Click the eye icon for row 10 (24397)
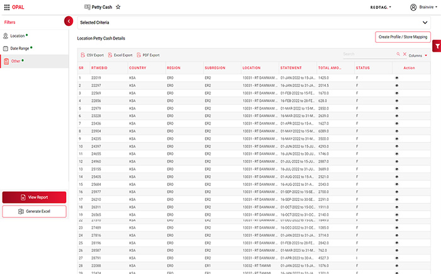441x274 pixels. pyautogui.click(x=397, y=146)
